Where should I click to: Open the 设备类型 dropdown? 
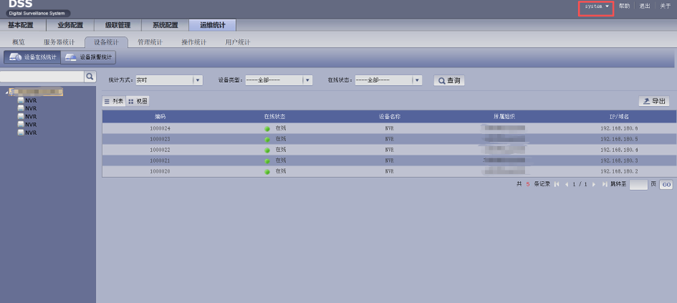279,80
